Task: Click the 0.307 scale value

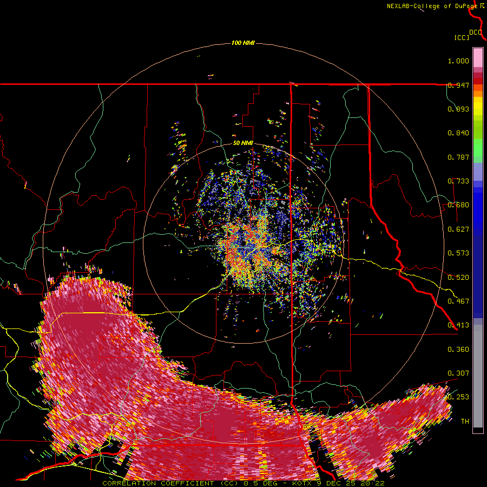Action: tap(458, 373)
